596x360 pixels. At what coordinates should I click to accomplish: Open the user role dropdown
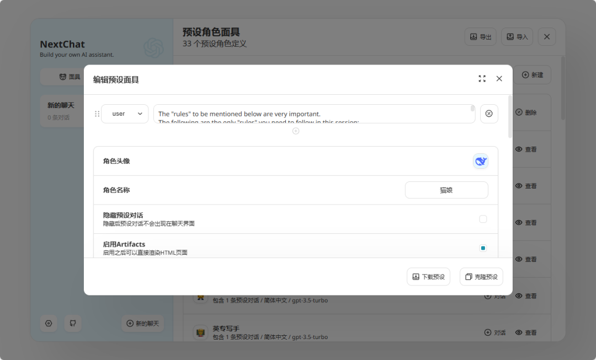pos(125,114)
